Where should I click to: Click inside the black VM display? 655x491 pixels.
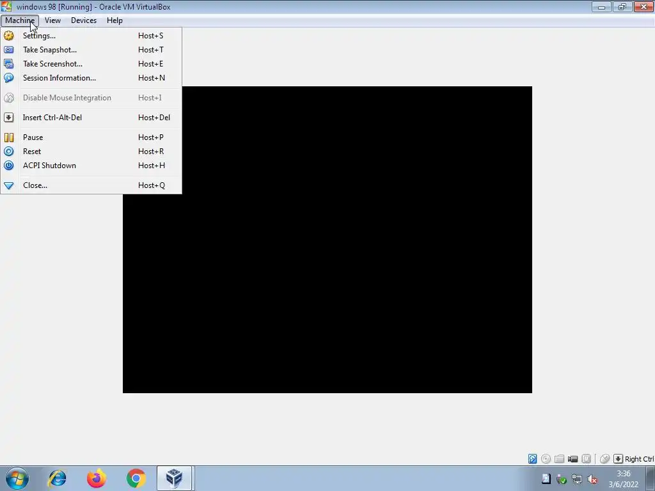[x=327, y=240]
